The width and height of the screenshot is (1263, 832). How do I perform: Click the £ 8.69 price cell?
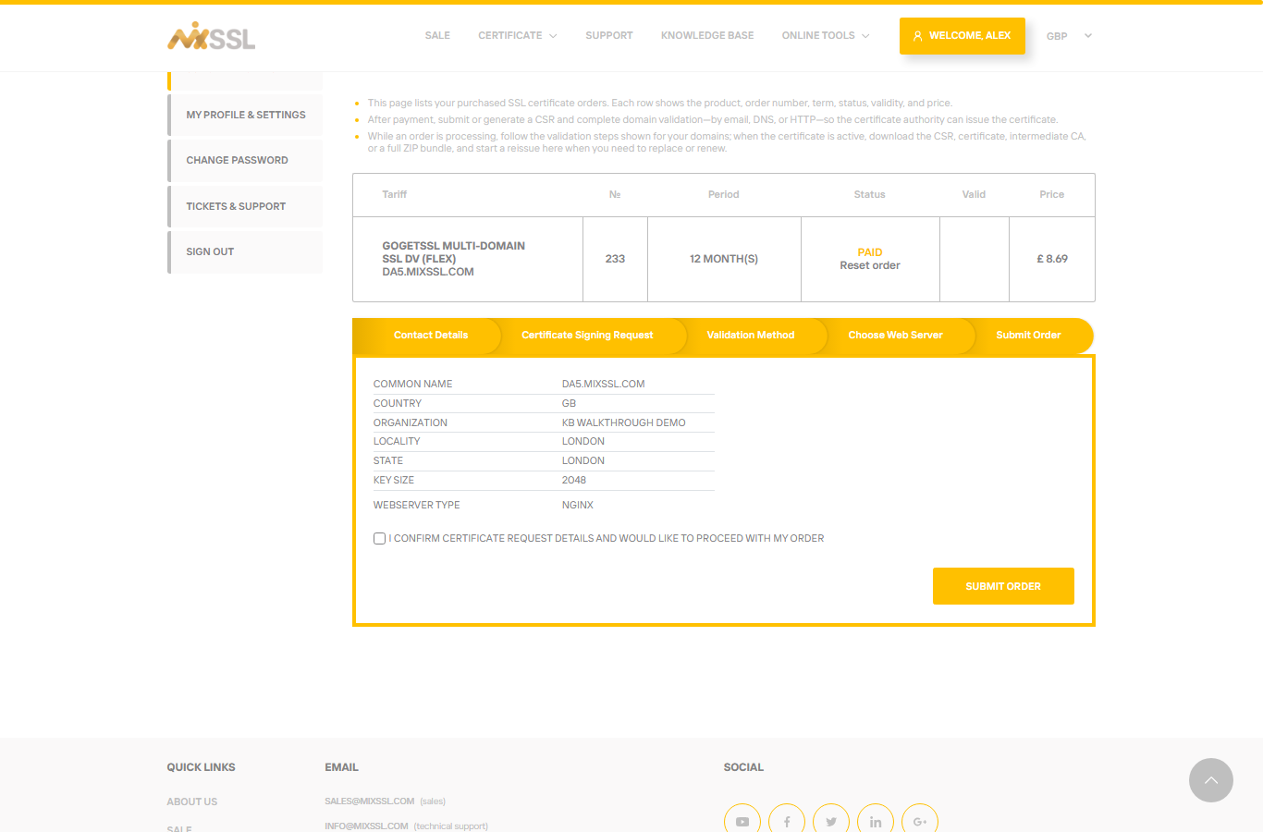[1052, 259]
